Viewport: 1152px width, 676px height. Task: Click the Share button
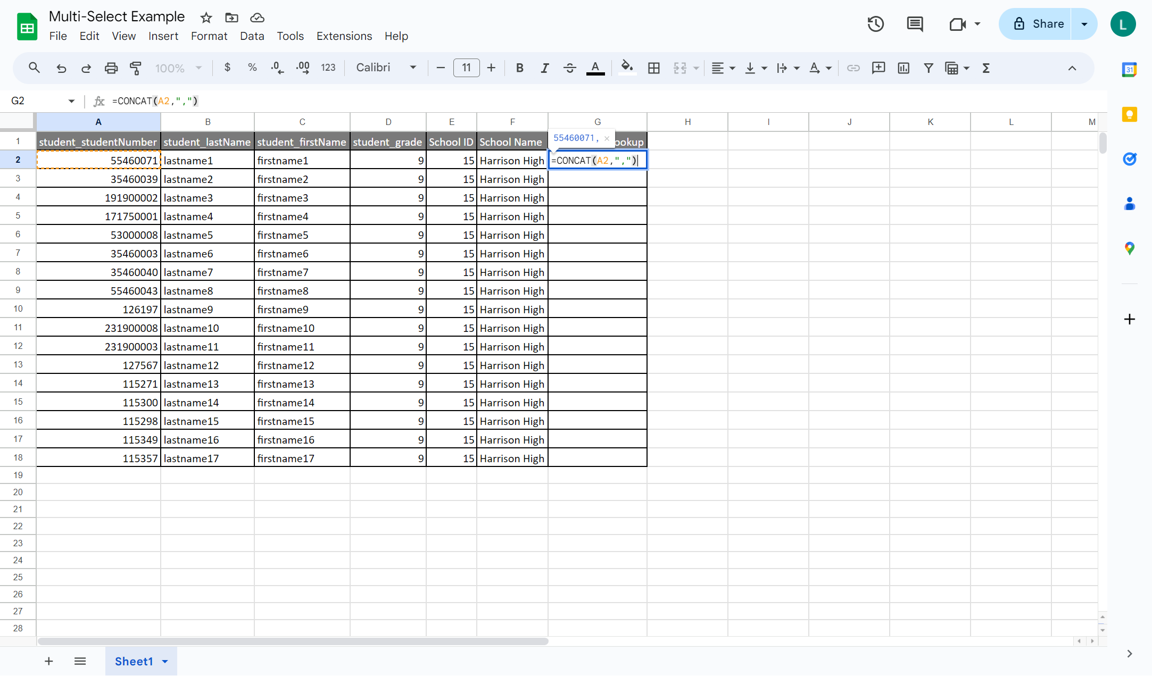[x=1035, y=24]
